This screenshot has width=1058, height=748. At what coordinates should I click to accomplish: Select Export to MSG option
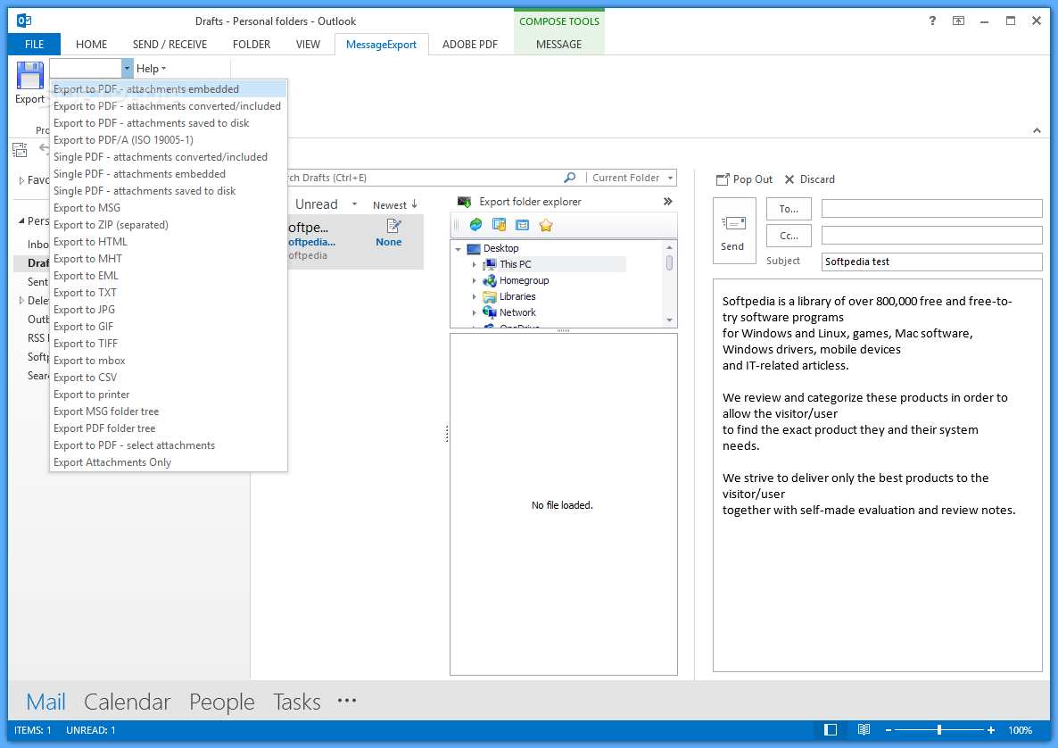coord(169,208)
